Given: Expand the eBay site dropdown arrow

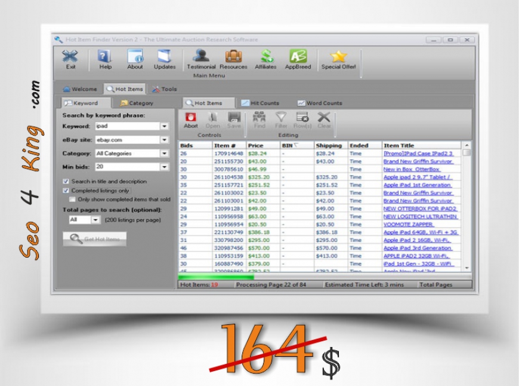Looking at the screenshot, I should (164, 140).
